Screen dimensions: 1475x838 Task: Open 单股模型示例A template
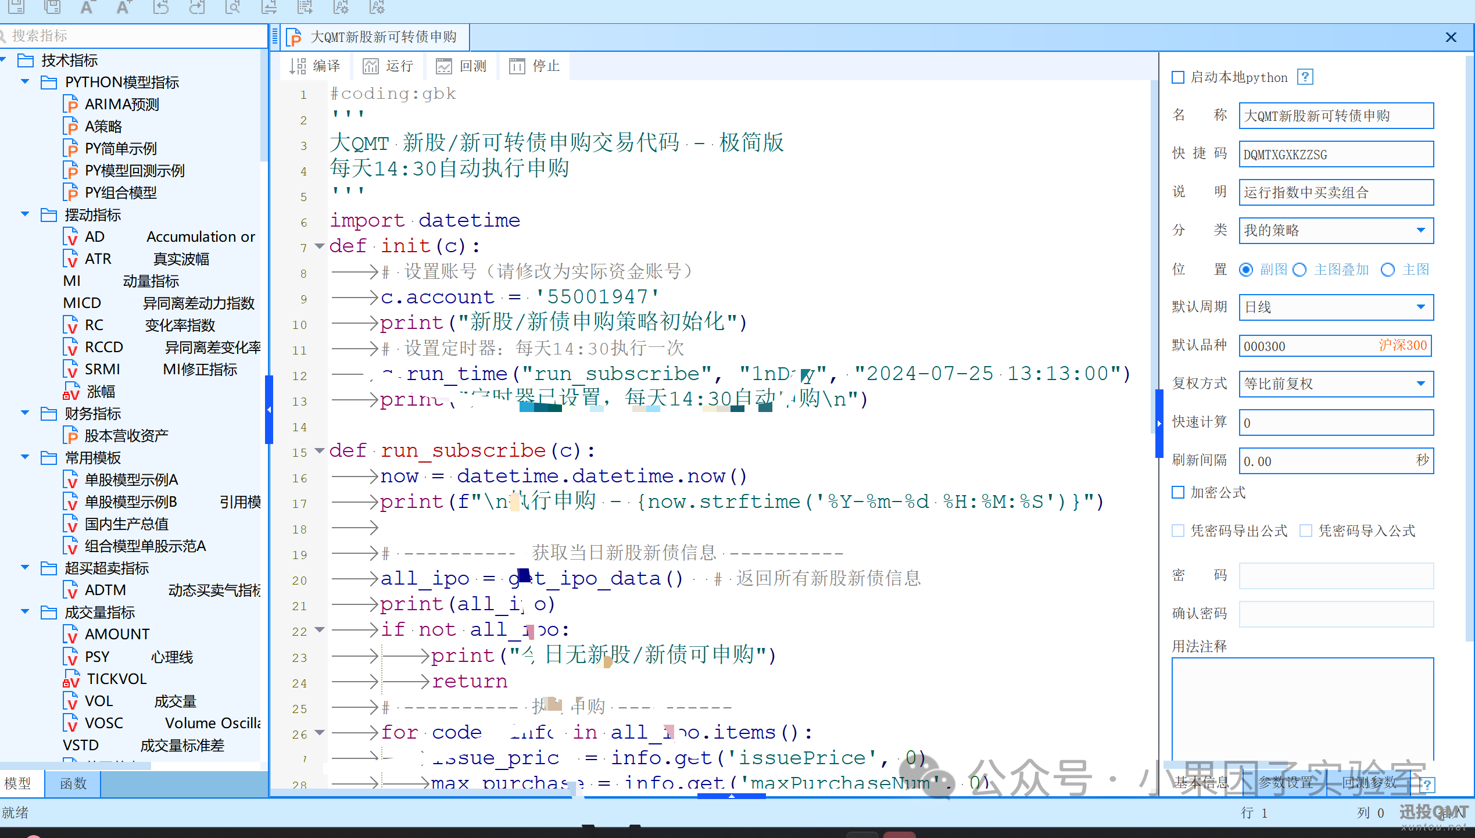[121, 480]
